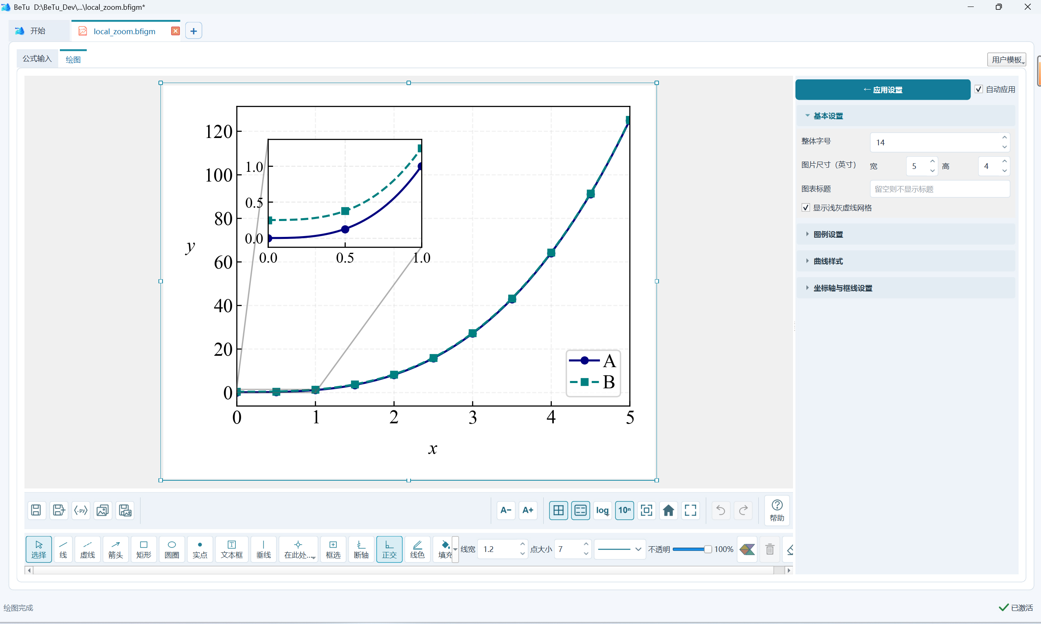Select the 圆圈 circle tool
This screenshot has height=624, width=1041.
pos(171,549)
